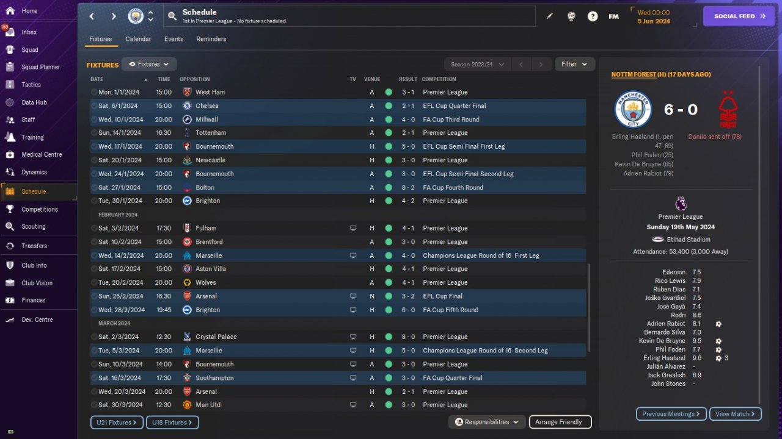Click the TV icon for Fulham match

click(x=353, y=228)
